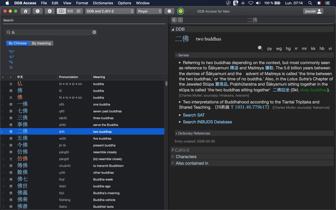Open the File menu
Image resolution: width=336 pixels, height=210 pixels.
point(44,3)
